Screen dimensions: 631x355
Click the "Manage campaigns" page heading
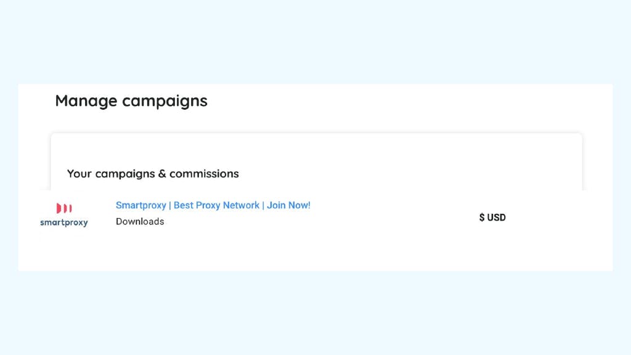(131, 100)
